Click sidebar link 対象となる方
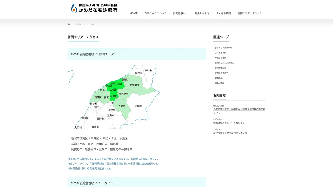Viewport: 333px width, 187px height. [x=221, y=58]
